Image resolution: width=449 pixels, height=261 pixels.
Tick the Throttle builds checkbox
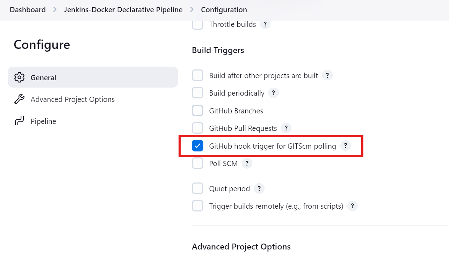198,24
